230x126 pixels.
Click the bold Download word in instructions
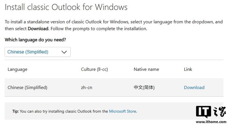point(38,29)
